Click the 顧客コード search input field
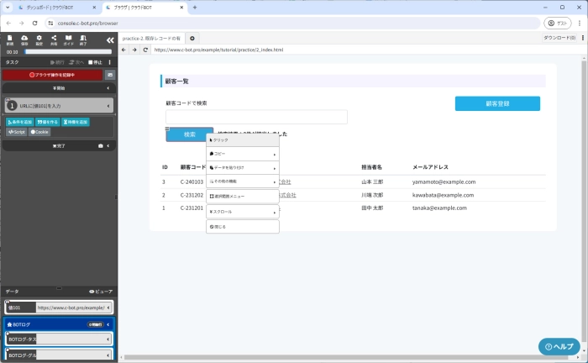This screenshot has height=363, width=588. pos(256,117)
